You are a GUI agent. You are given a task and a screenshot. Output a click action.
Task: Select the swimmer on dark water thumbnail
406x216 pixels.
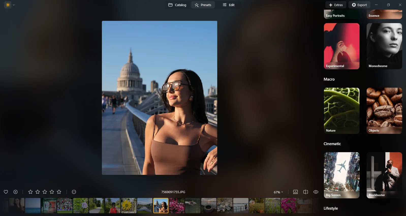pos(193,206)
